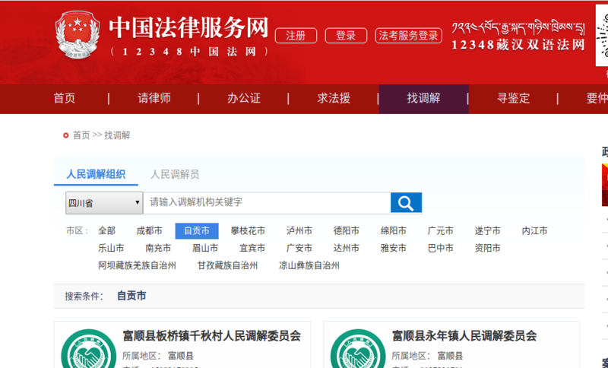
Task: Select 广安市 city filter
Action: click(299, 248)
